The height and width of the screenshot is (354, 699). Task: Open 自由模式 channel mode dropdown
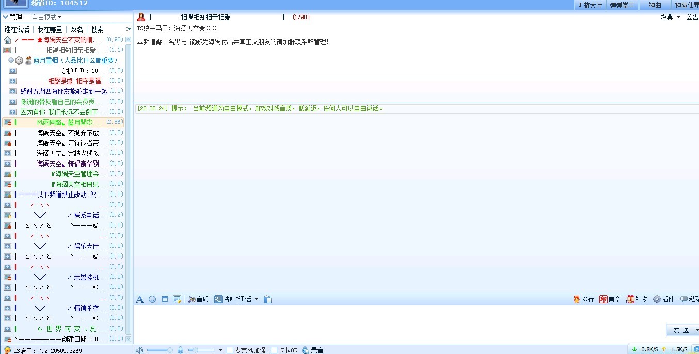46,17
